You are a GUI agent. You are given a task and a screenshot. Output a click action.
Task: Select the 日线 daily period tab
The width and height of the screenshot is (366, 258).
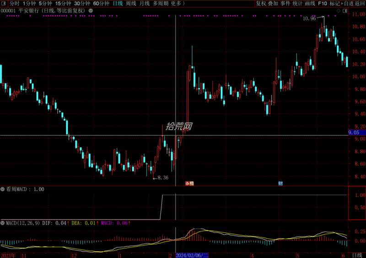(x=118, y=4)
